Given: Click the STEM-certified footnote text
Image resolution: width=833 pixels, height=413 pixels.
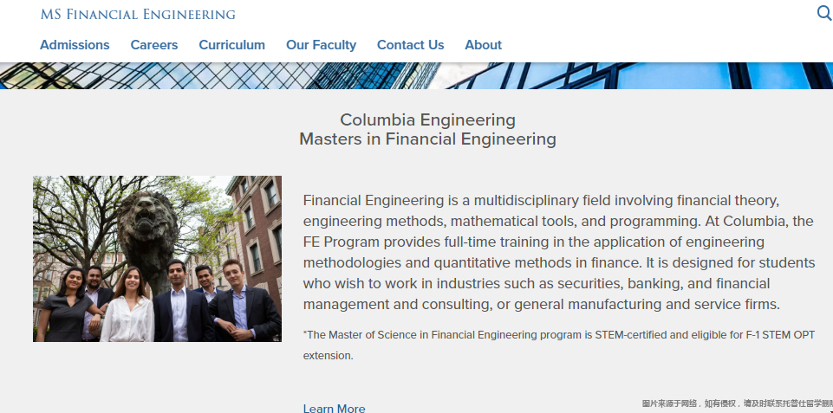Looking at the screenshot, I should pyautogui.click(x=558, y=345).
